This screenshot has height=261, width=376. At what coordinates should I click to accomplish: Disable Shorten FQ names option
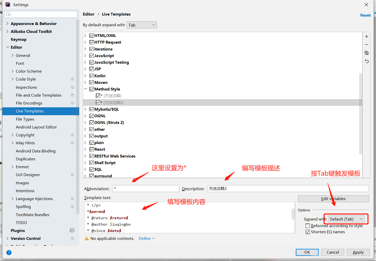pyautogui.click(x=308, y=232)
